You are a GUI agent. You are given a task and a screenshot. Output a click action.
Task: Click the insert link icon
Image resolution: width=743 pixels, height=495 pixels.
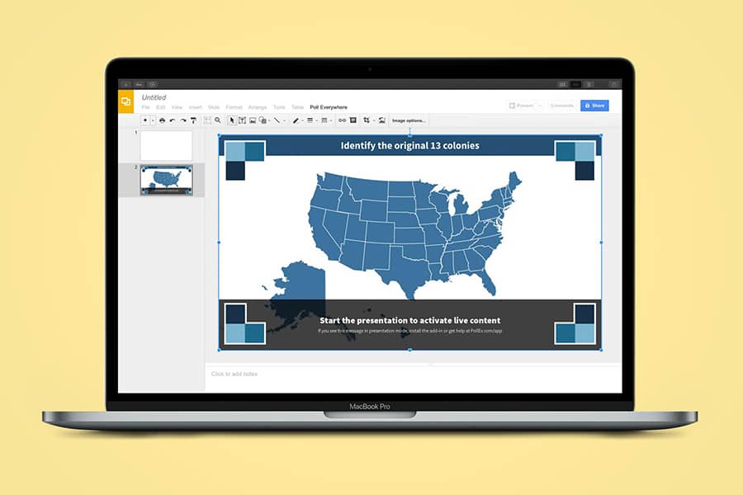[x=341, y=120]
